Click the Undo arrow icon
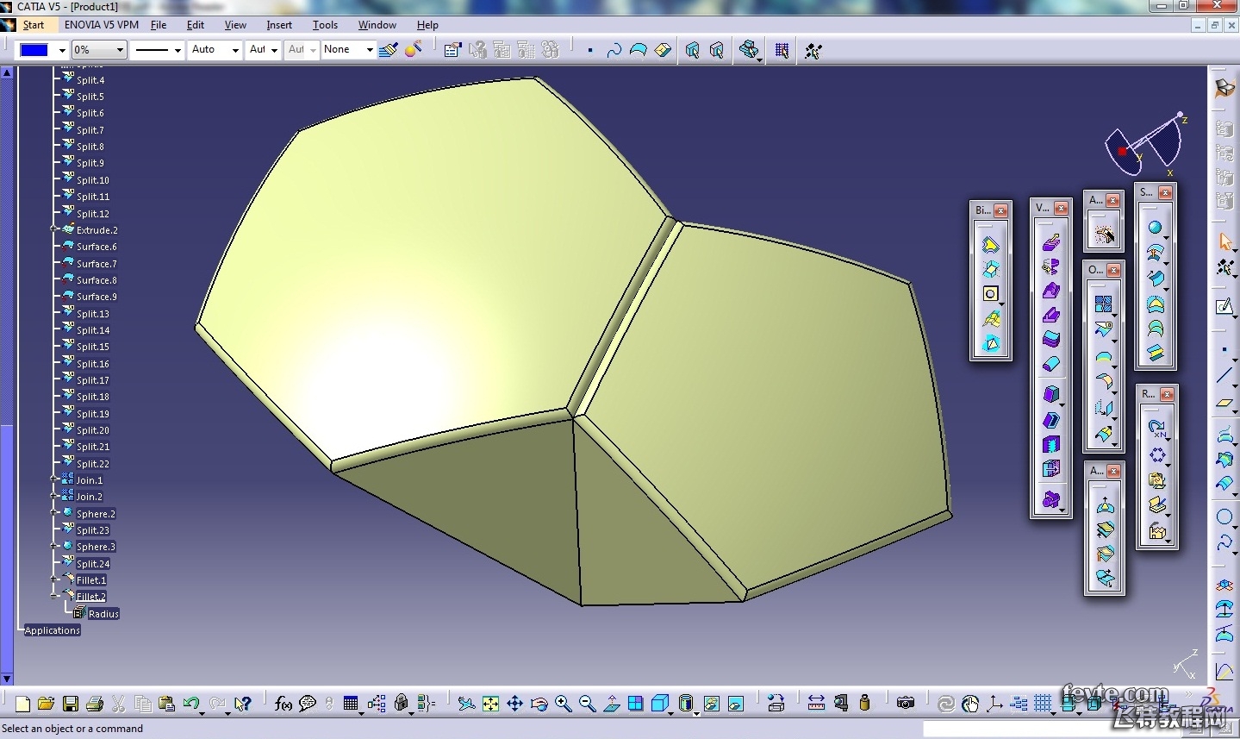1240x739 pixels. (x=191, y=704)
